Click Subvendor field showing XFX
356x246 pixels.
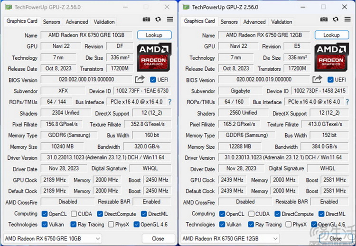click(63, 91)
